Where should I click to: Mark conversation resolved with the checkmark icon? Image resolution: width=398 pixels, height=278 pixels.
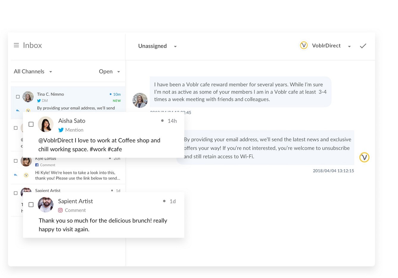pos(363,46)
